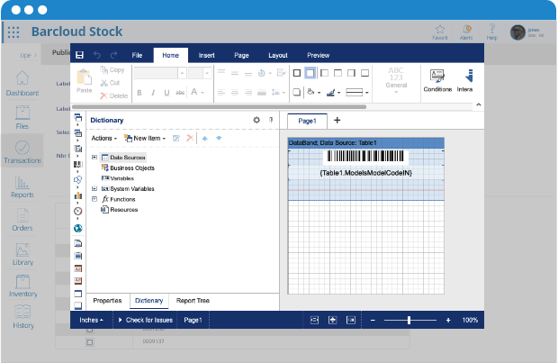Click the Delete icon with red X
The image size is (558, 363).
(114, 95)
